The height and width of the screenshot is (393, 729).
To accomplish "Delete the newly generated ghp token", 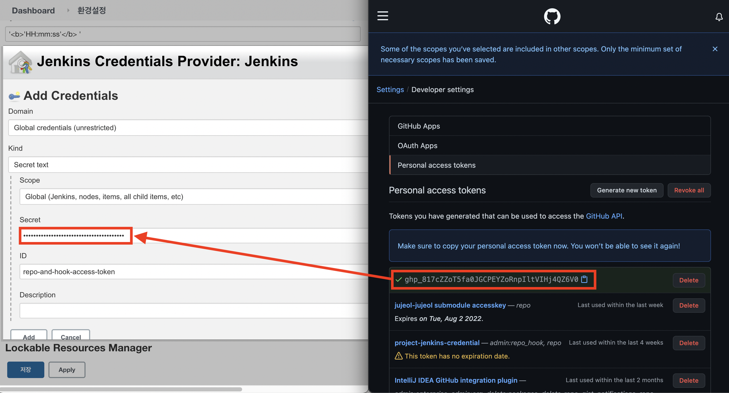I will coord(688,280).
